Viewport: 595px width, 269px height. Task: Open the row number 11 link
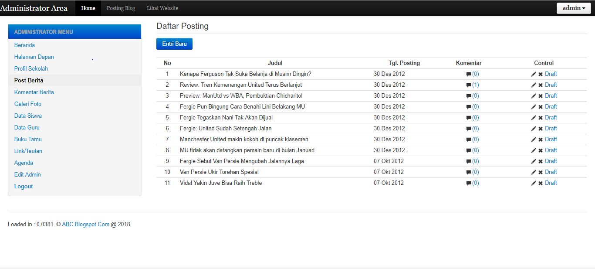point(167,183)
